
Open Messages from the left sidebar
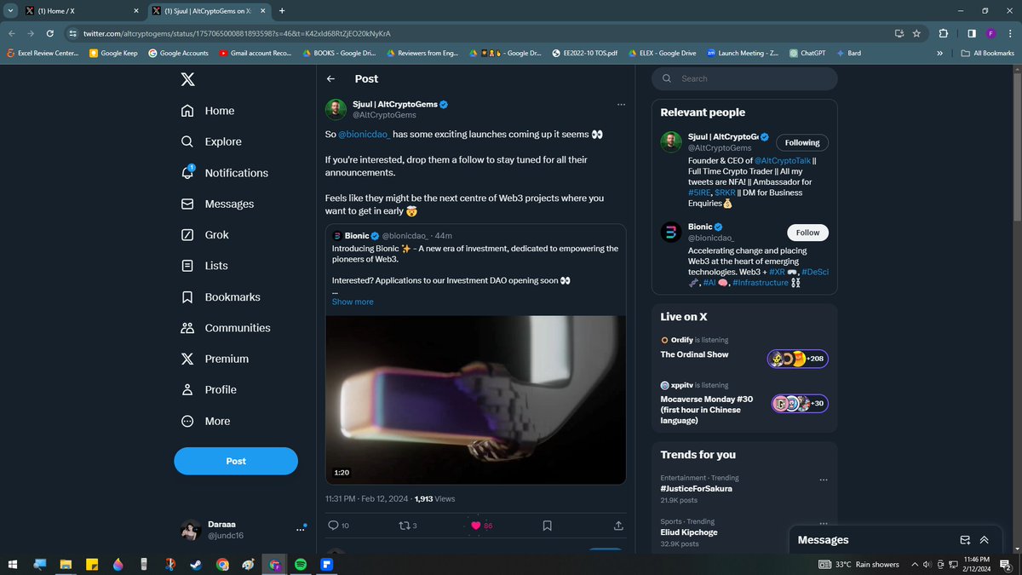218,204
